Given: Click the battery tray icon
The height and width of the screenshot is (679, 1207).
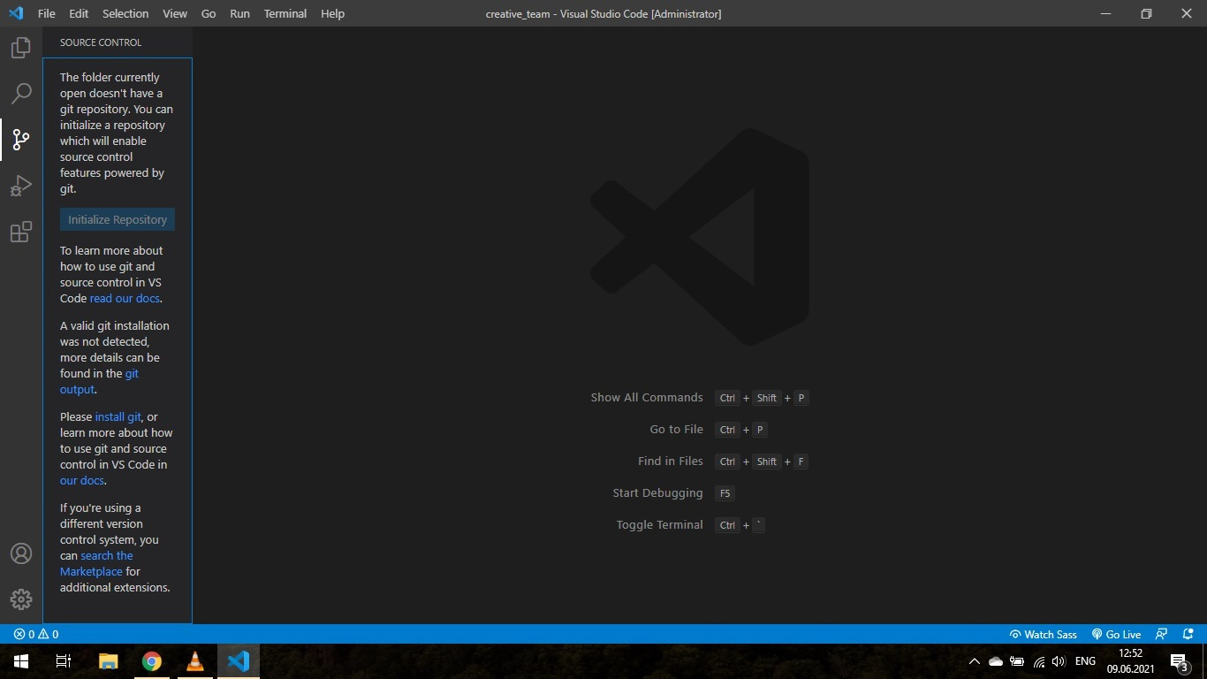Looking at the screenshot, I should (x=1017, y=661).
